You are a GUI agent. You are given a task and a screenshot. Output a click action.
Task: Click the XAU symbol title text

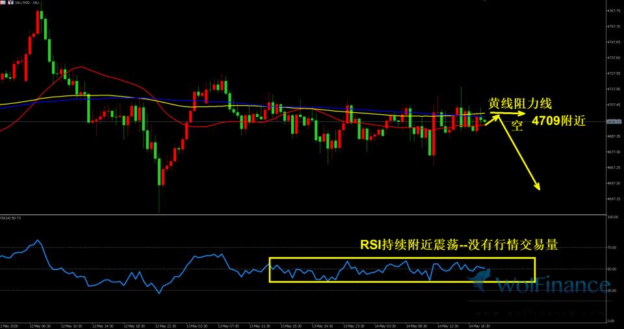pos(27,3)
